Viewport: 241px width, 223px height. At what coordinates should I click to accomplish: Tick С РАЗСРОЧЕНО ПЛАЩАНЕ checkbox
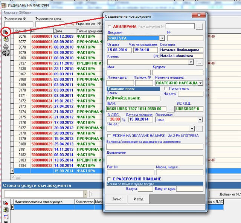click(109, 179)
